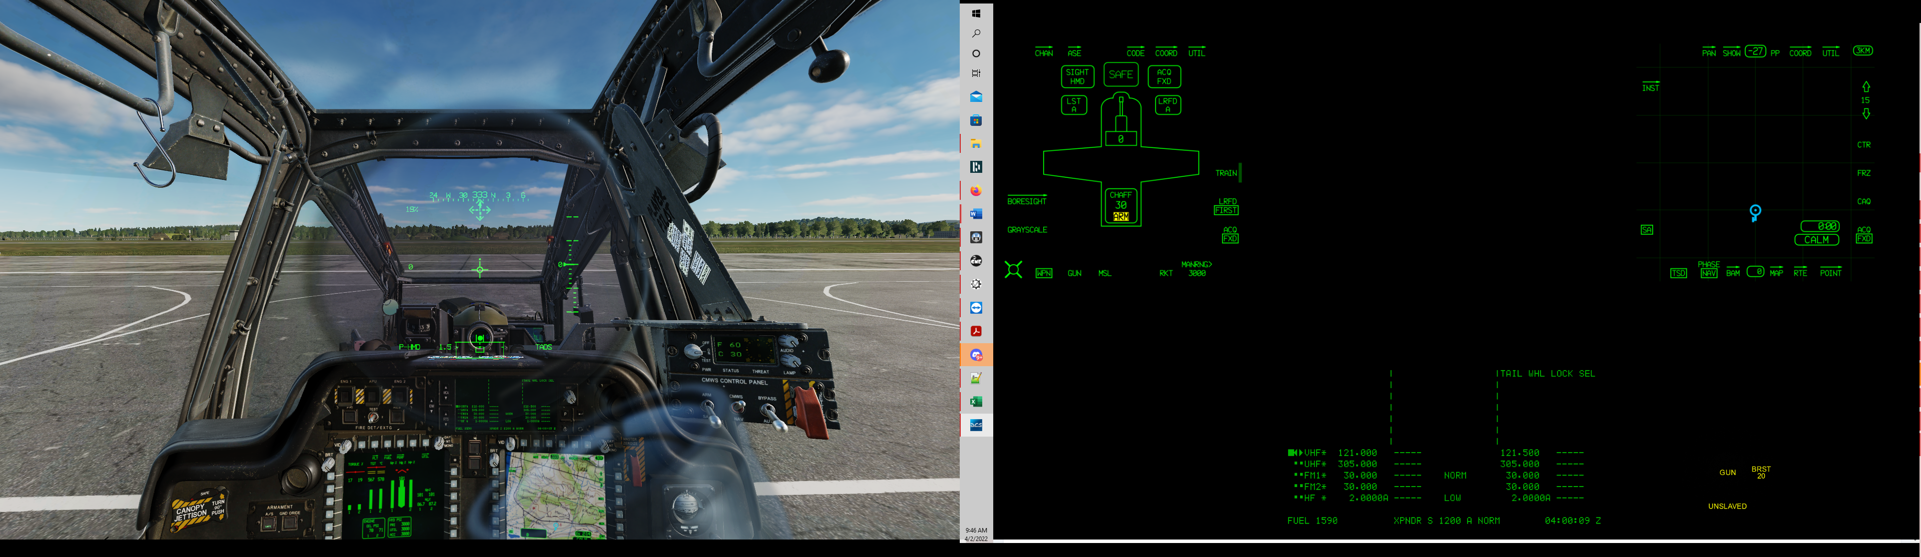1921x557 pixels.
Task: Open Windows search from the taskbar
Action: (975, 33)
